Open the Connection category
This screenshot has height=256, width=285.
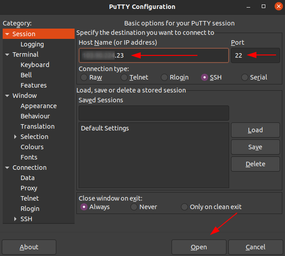click(29, 168)
